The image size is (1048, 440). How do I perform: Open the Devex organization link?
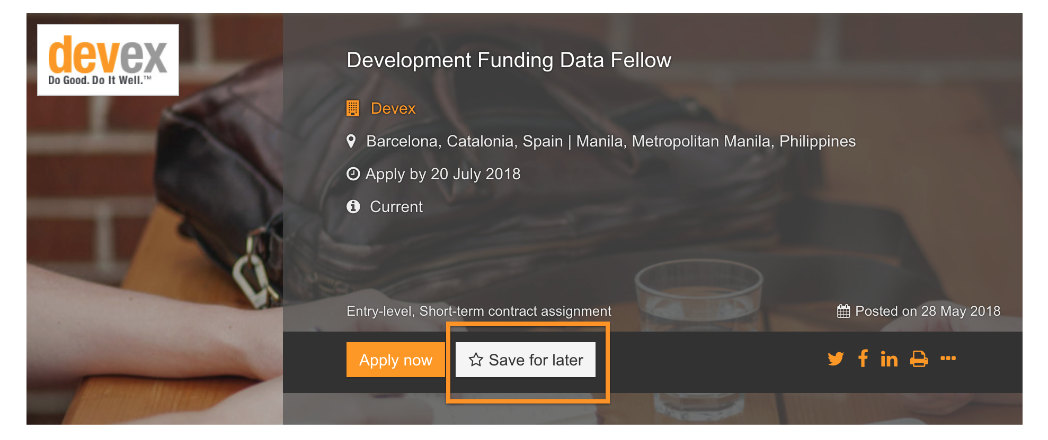pos(393,108)
